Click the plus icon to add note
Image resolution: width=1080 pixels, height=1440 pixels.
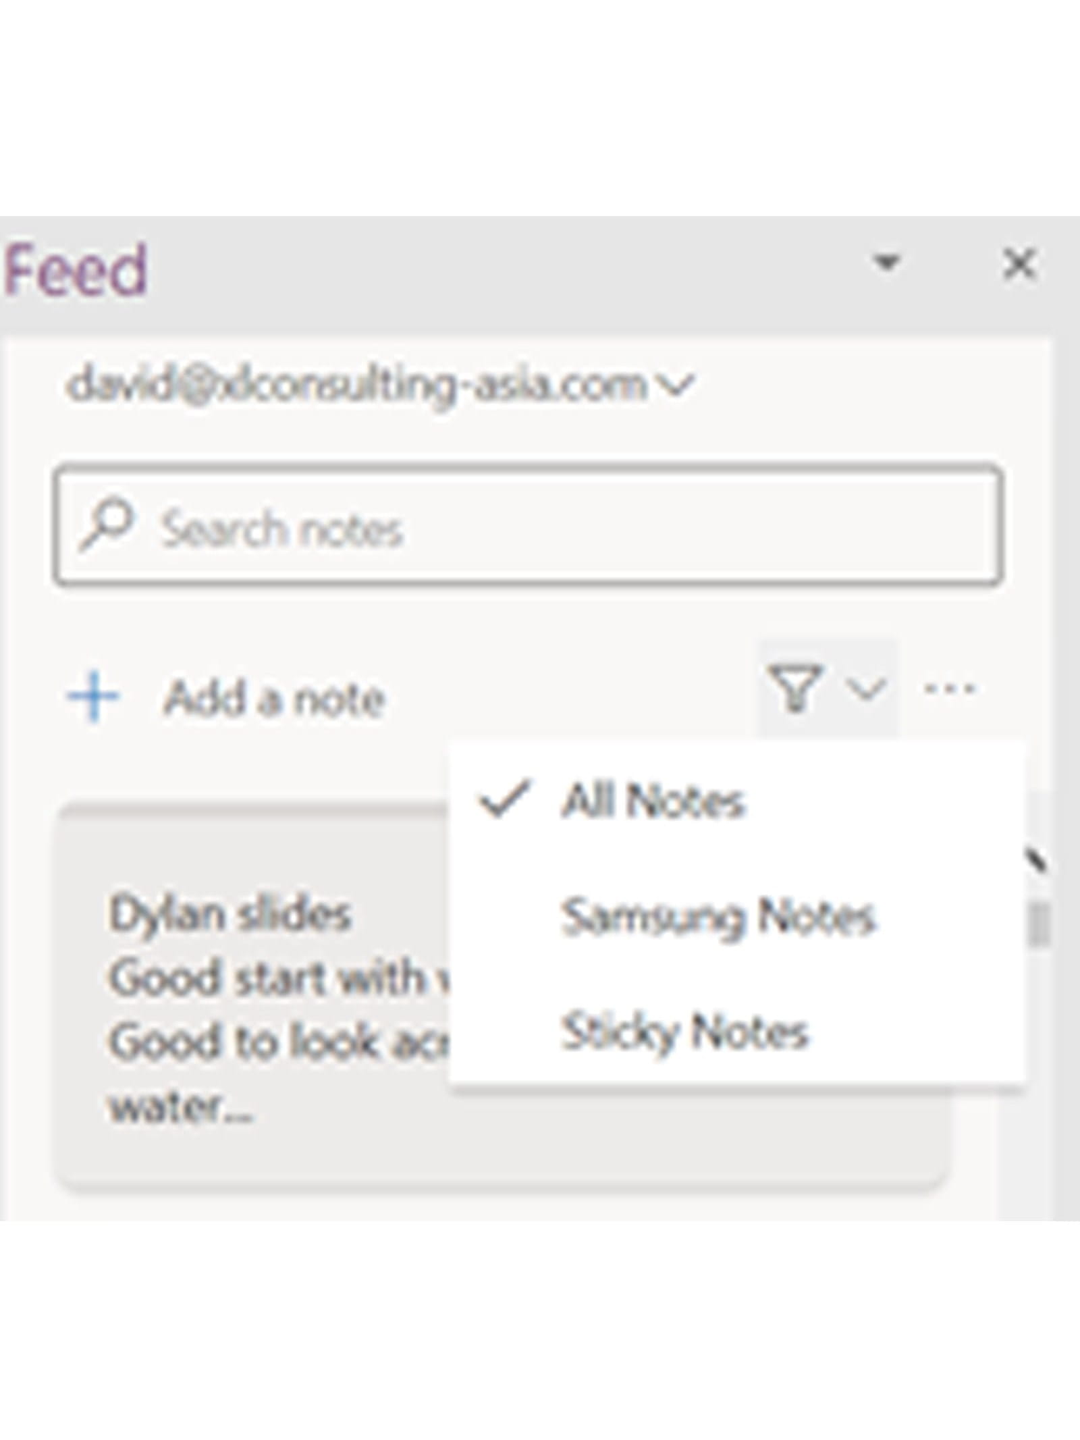94,696
